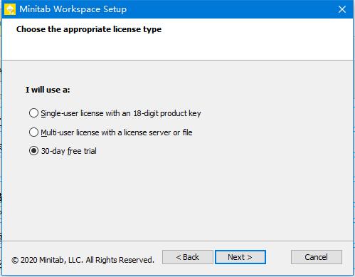Screen dimensions: 355x277
Task: Click the Minitab Workspace title bar icon
Action: 10,9
